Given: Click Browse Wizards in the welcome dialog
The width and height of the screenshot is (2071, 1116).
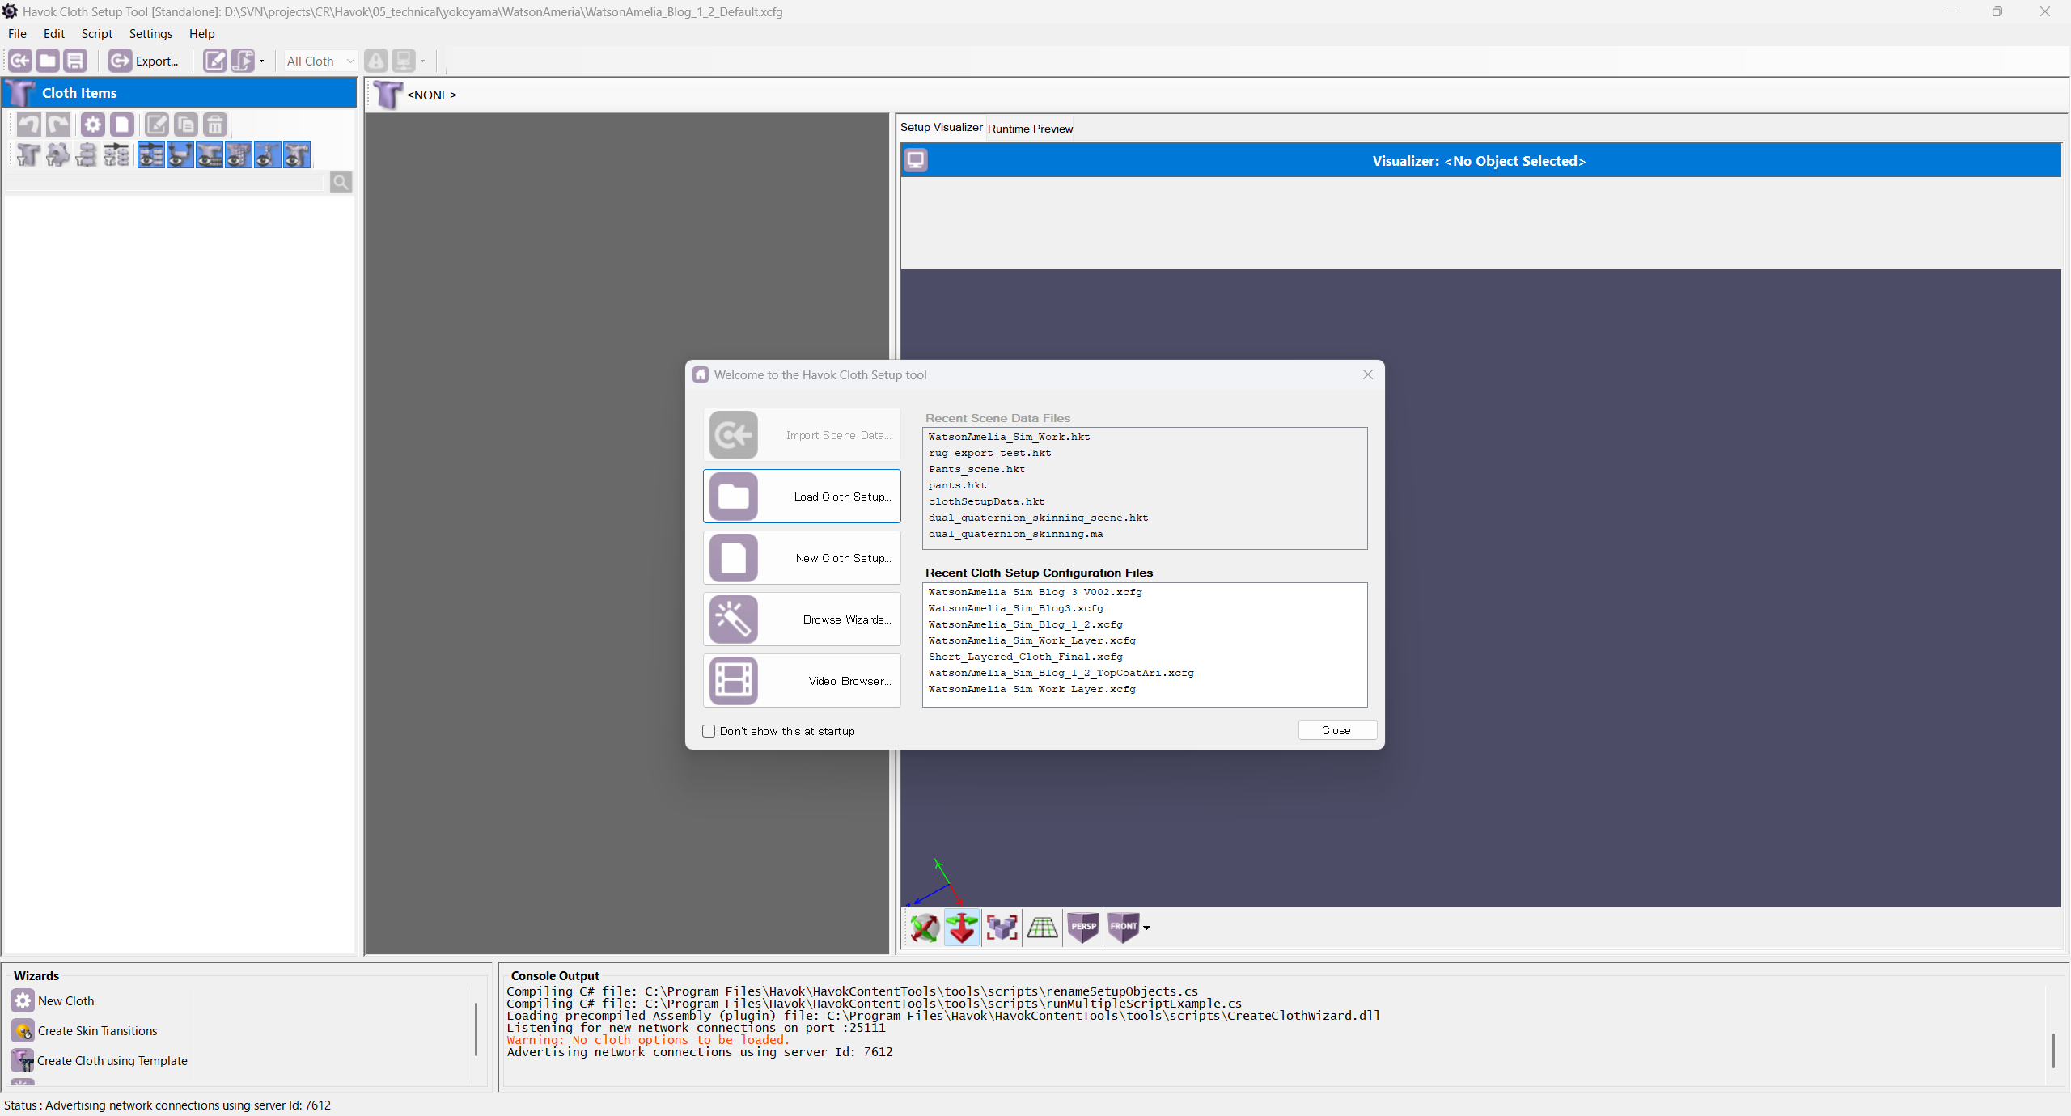Looking at the screenshot, I should (x=802, y=619).
